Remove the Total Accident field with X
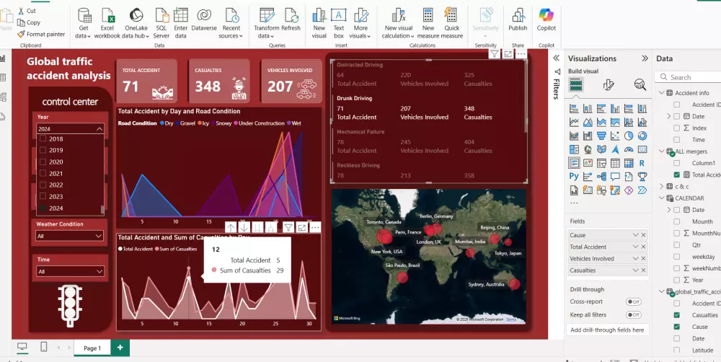This screenshot has height=362, width=721. (x=644, y=247)
